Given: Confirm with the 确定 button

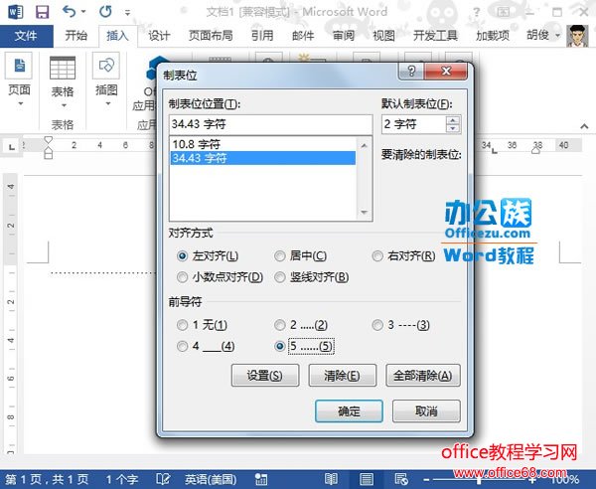Looking at the screenshot, I should click(349, 411).
